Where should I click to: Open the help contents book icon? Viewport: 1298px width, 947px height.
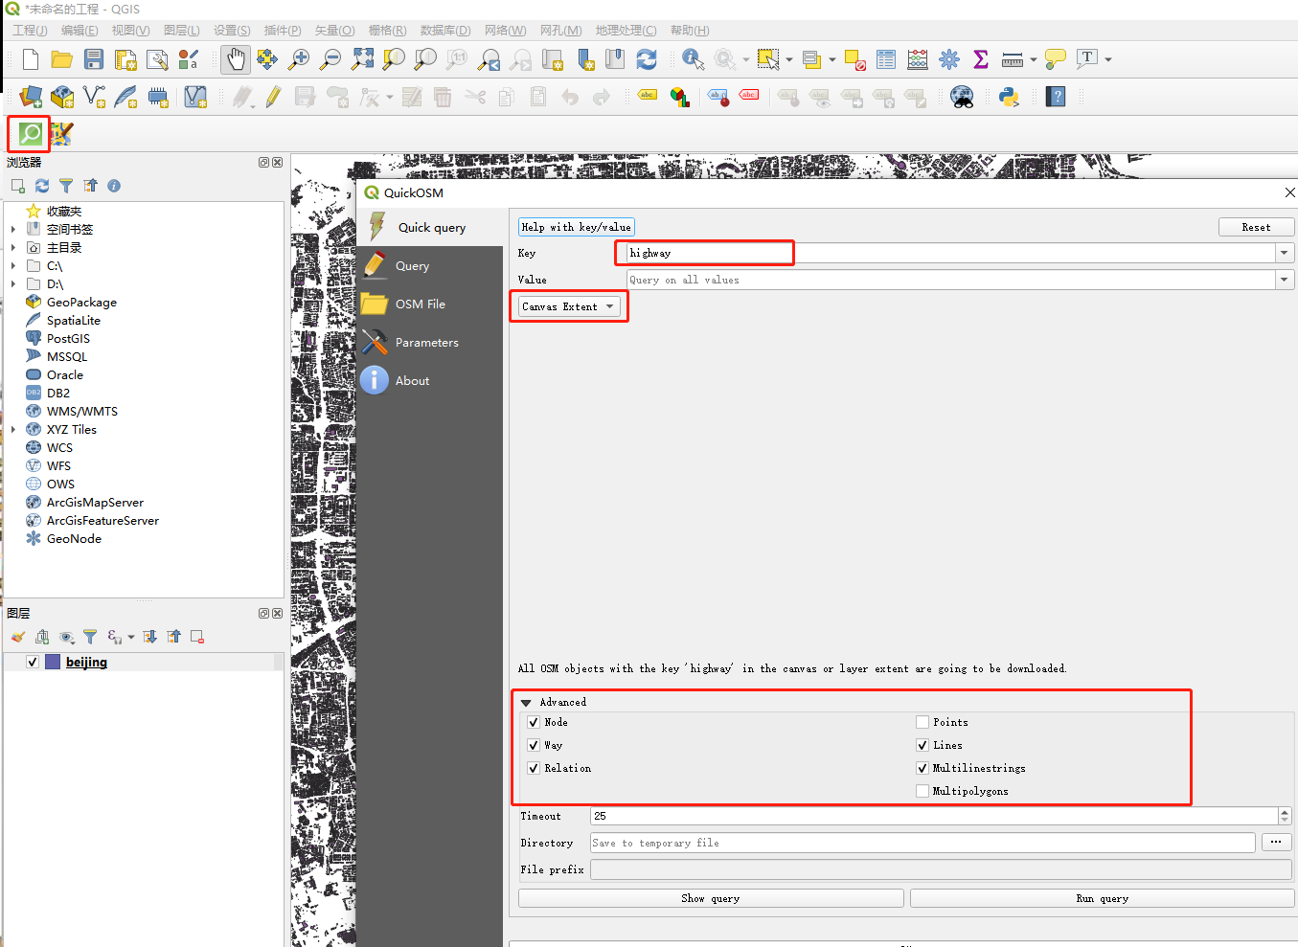point(1056,97)
